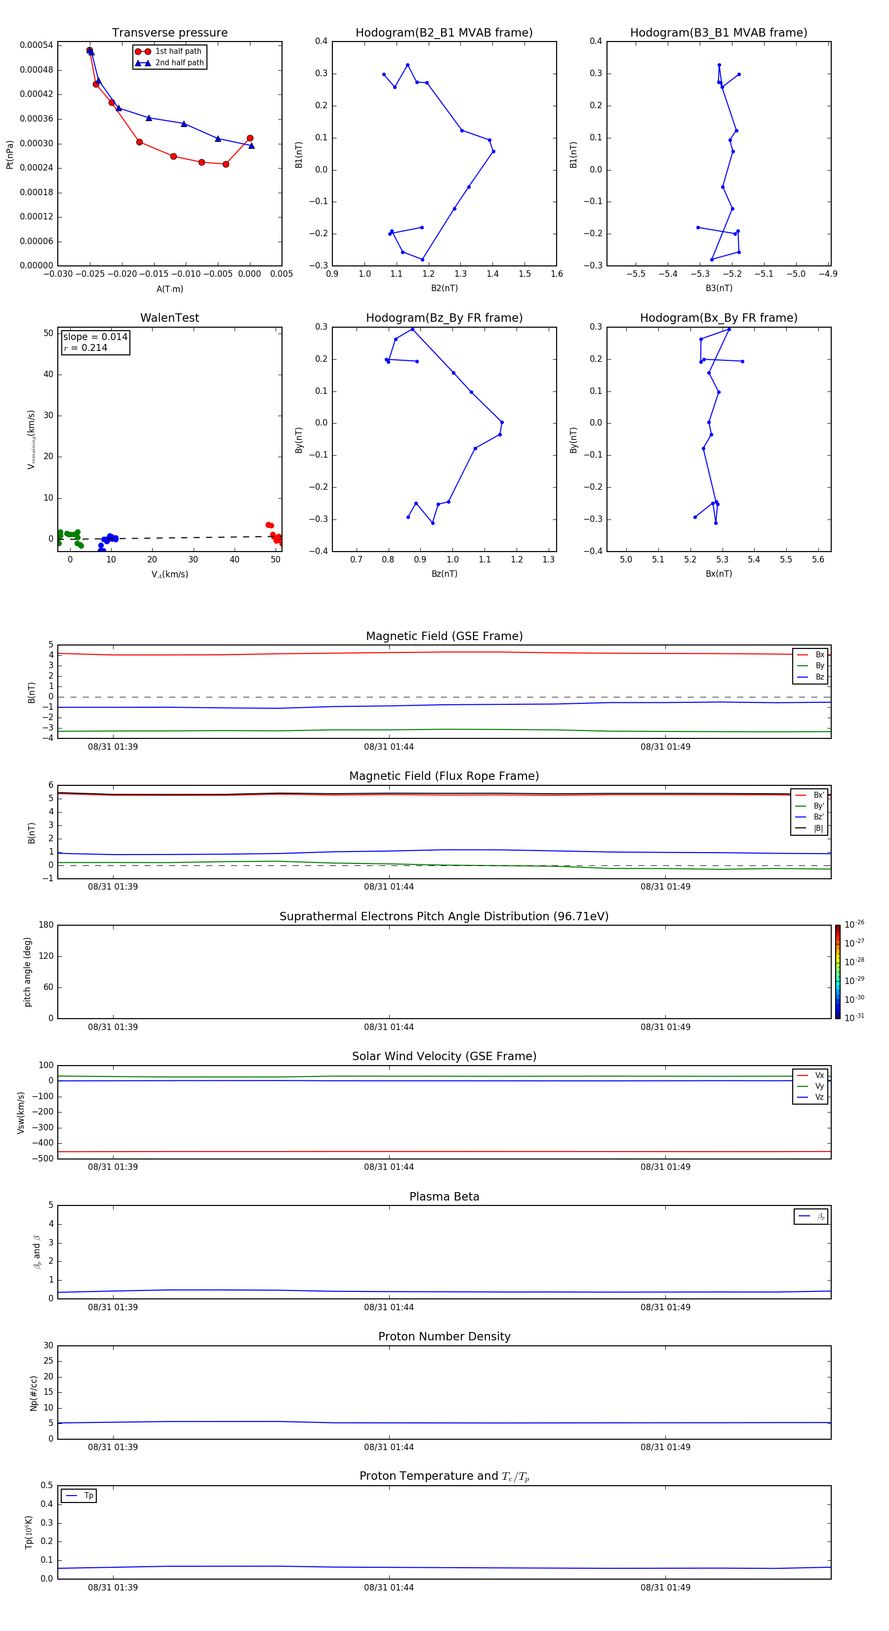Click the "Hodogram(B3_B1 MVAB frame)" title

click(719, 32)
